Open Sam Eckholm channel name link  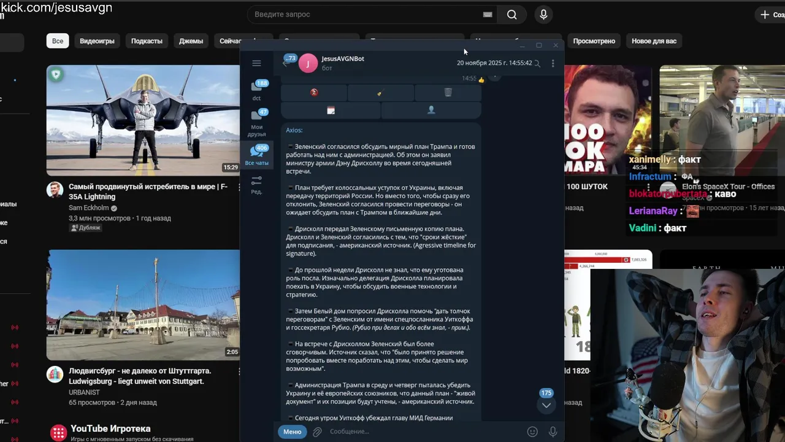88,208
